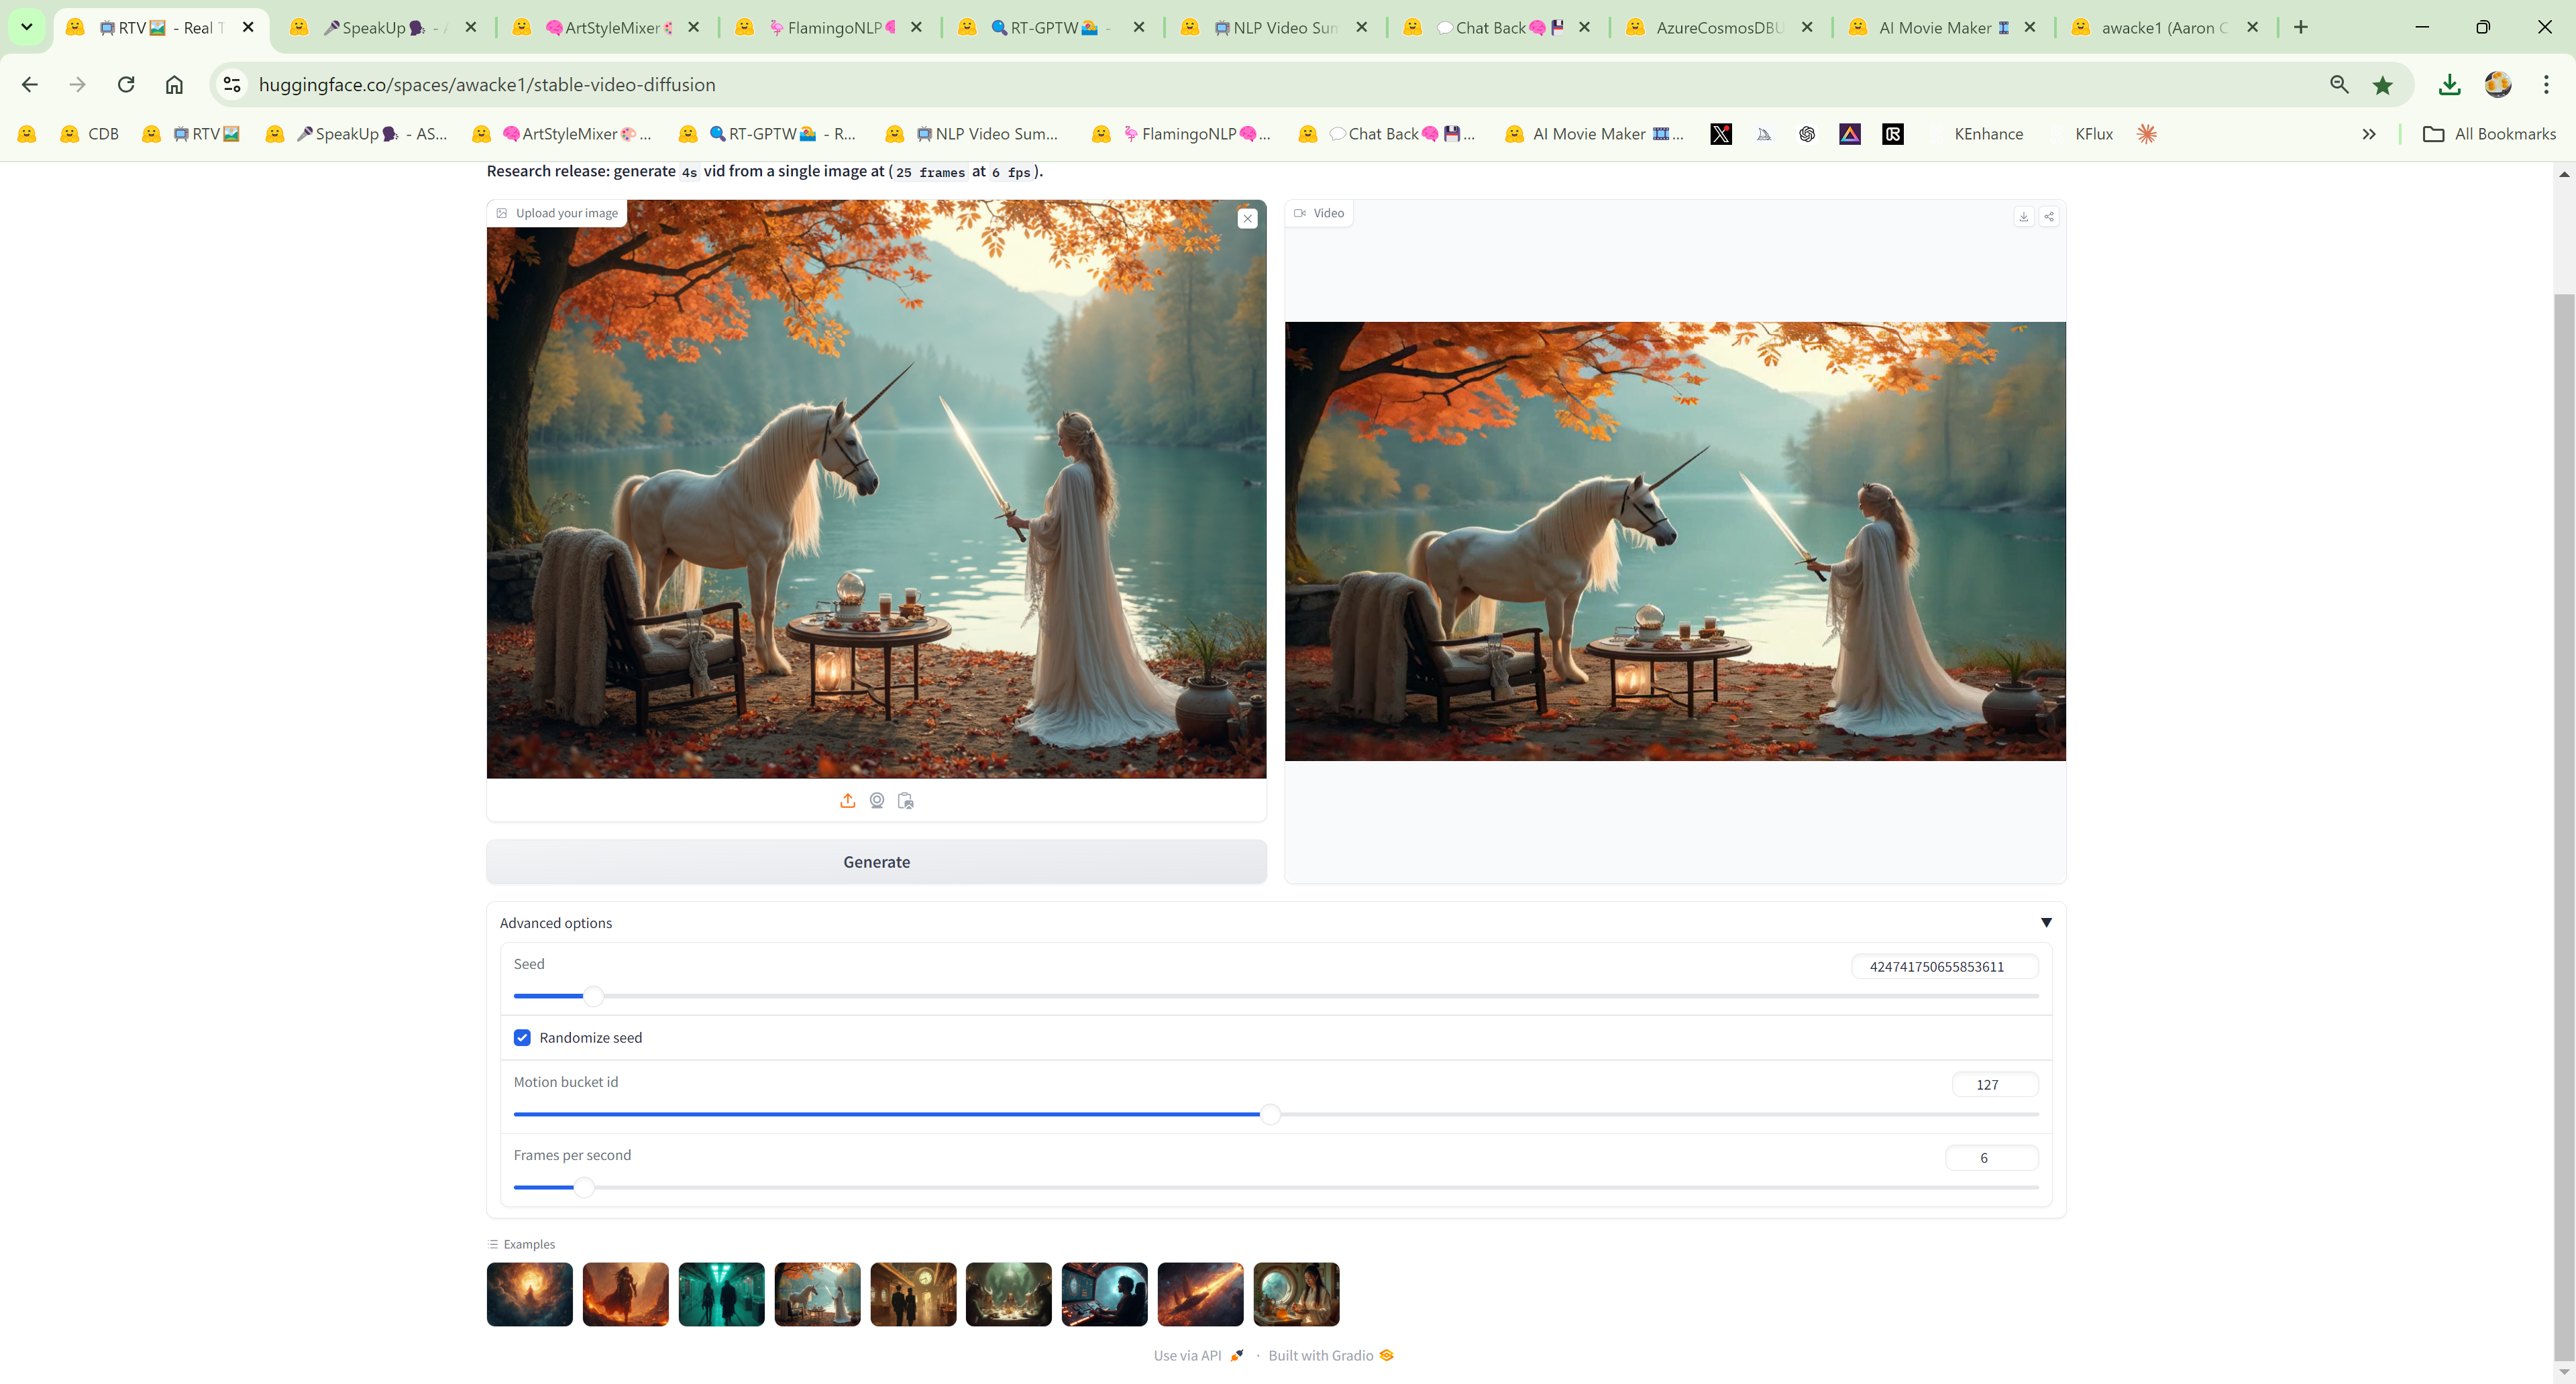Open the X (Twitter) bookmark icon

pos(1720,134)
